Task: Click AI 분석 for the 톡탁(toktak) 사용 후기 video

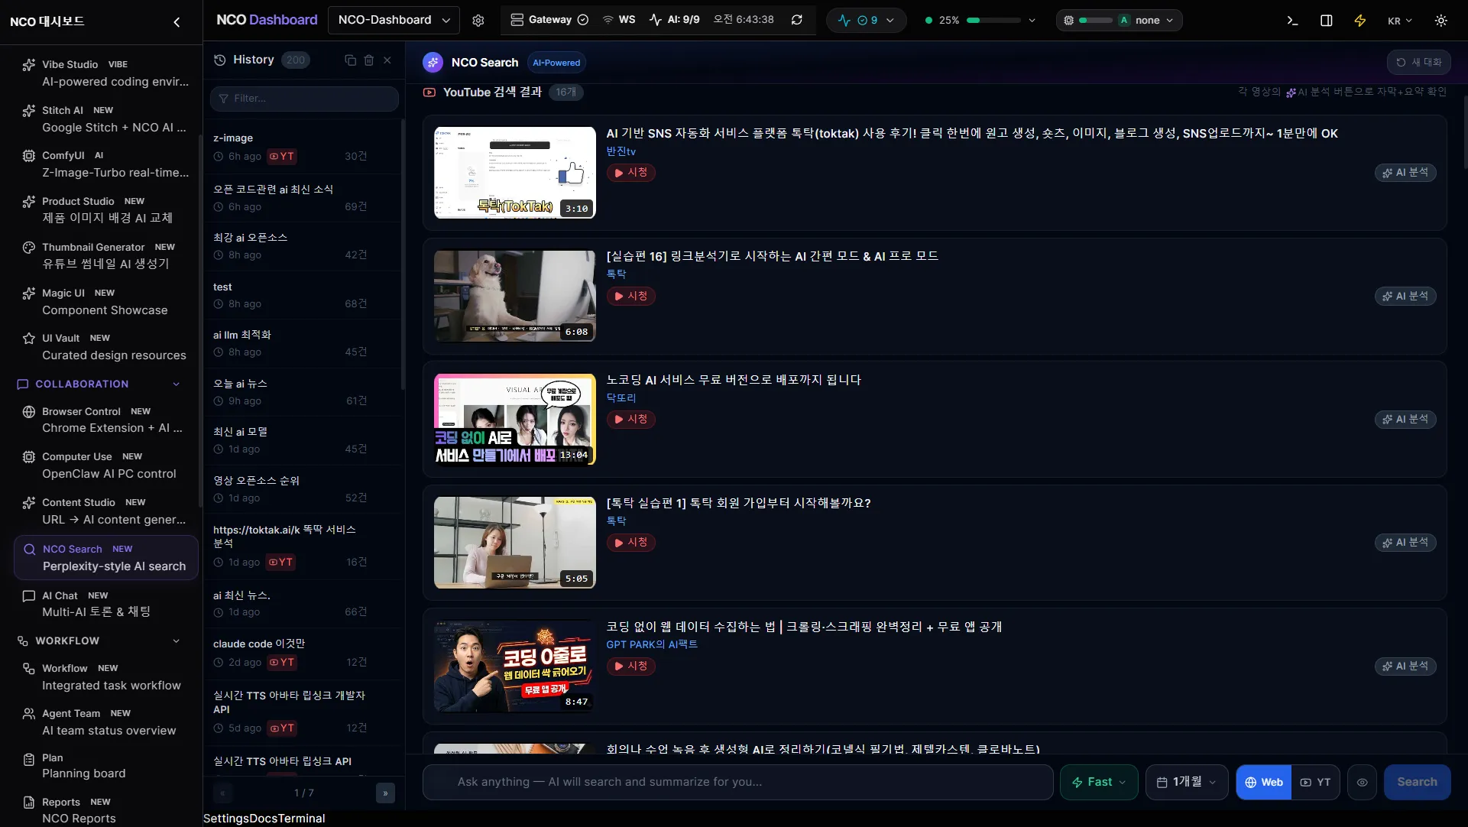Action: (x=1405, y=173)
